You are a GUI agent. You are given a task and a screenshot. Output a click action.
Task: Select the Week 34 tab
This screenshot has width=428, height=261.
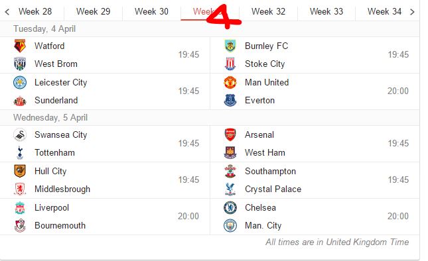384,11
